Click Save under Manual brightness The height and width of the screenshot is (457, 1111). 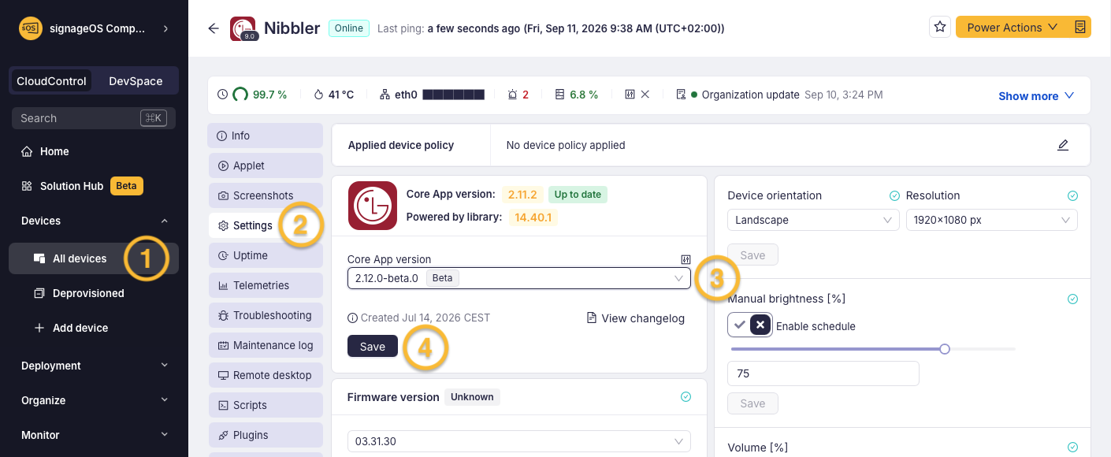(x=752, y=403)
